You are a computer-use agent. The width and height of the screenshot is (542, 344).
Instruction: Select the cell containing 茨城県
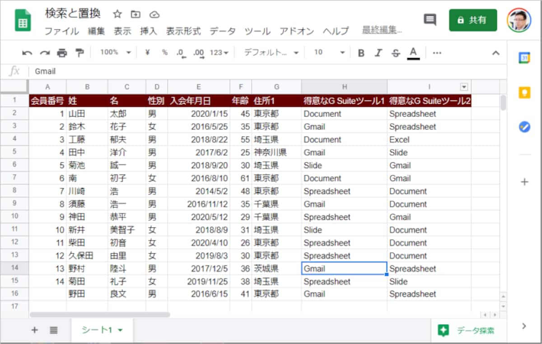pyautogui.click(x=276, y=269)
